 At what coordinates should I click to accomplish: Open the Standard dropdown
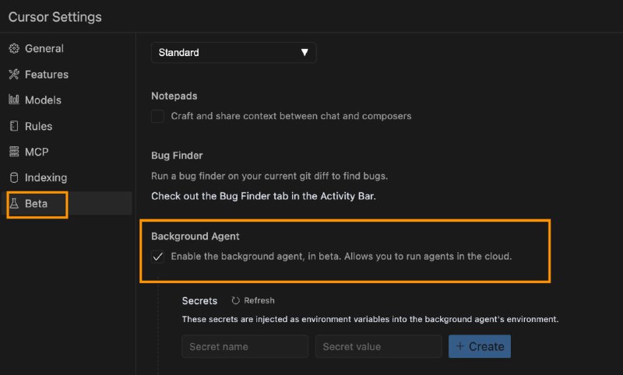234,52
